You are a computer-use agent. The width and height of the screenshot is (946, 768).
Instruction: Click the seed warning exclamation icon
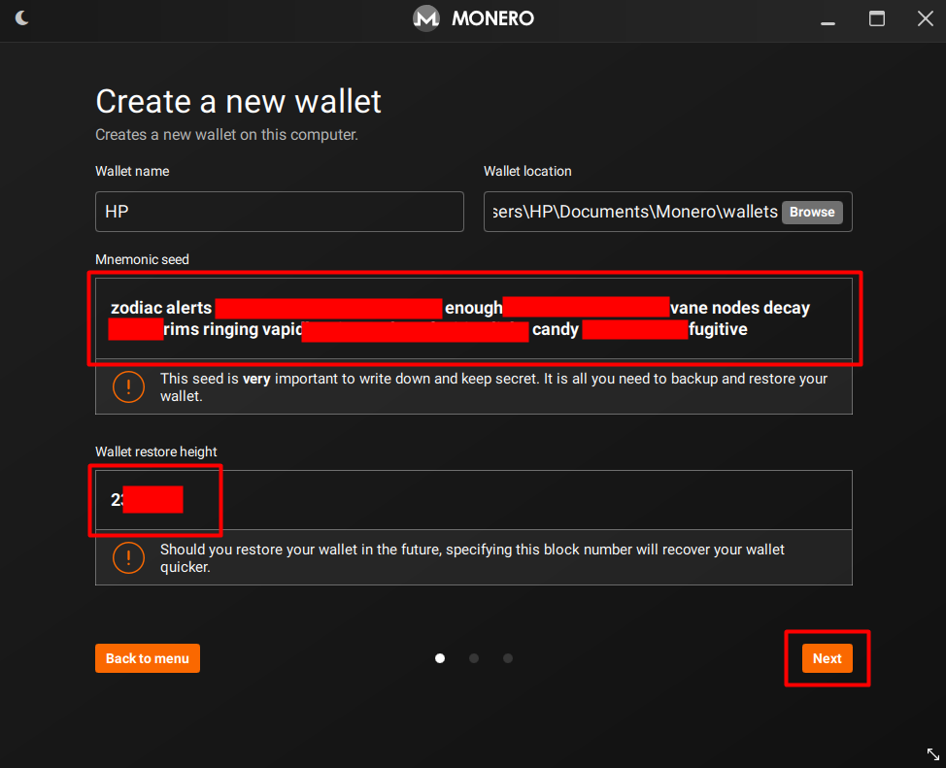[x=128, y=386]
